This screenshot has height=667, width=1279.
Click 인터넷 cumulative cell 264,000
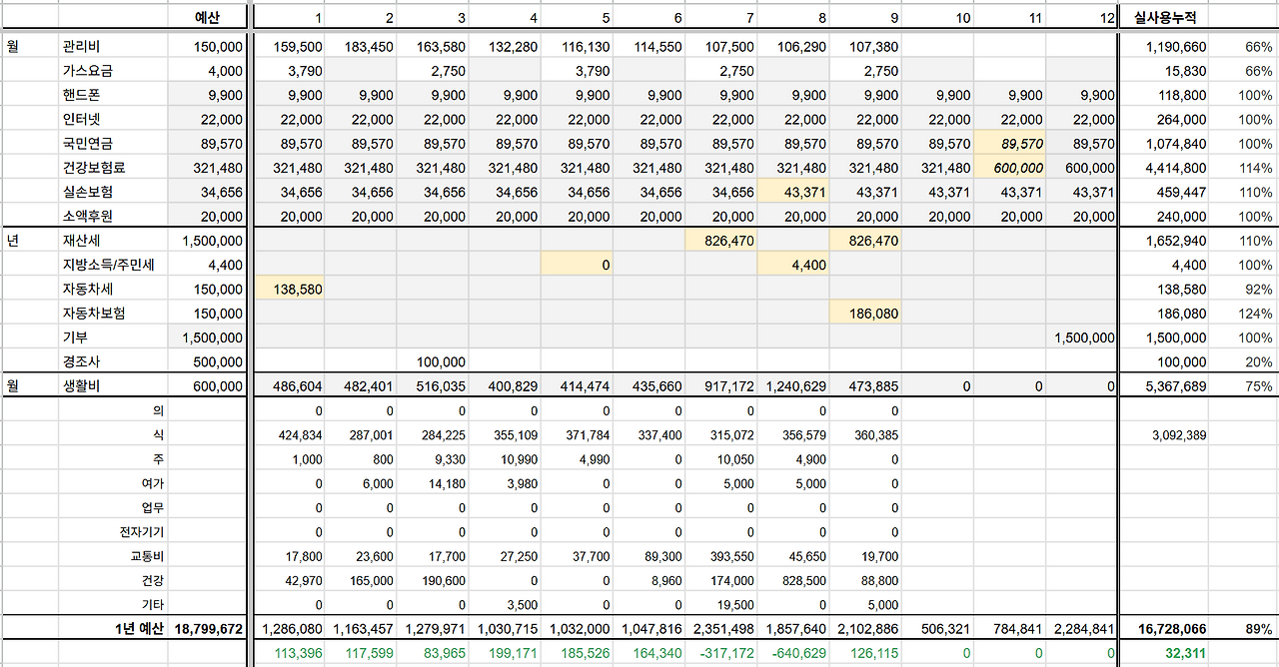[1181, 120]
